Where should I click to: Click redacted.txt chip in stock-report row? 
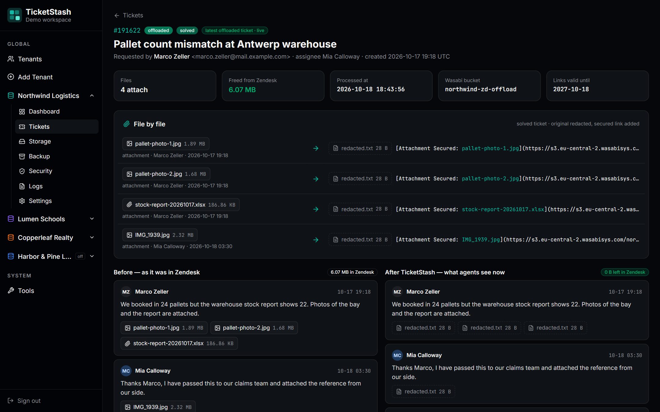click(360, 209)
